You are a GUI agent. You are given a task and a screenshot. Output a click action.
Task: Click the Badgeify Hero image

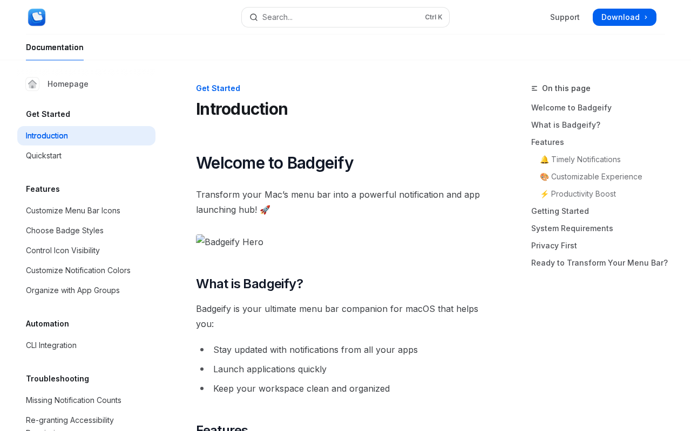click(229, 242)
